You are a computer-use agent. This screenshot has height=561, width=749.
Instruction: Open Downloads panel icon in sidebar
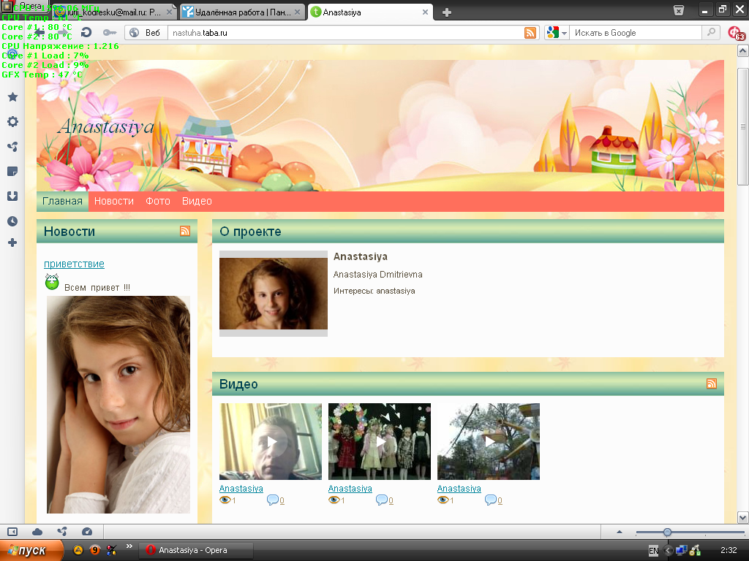pyautogui.click(x=13, y=196)
